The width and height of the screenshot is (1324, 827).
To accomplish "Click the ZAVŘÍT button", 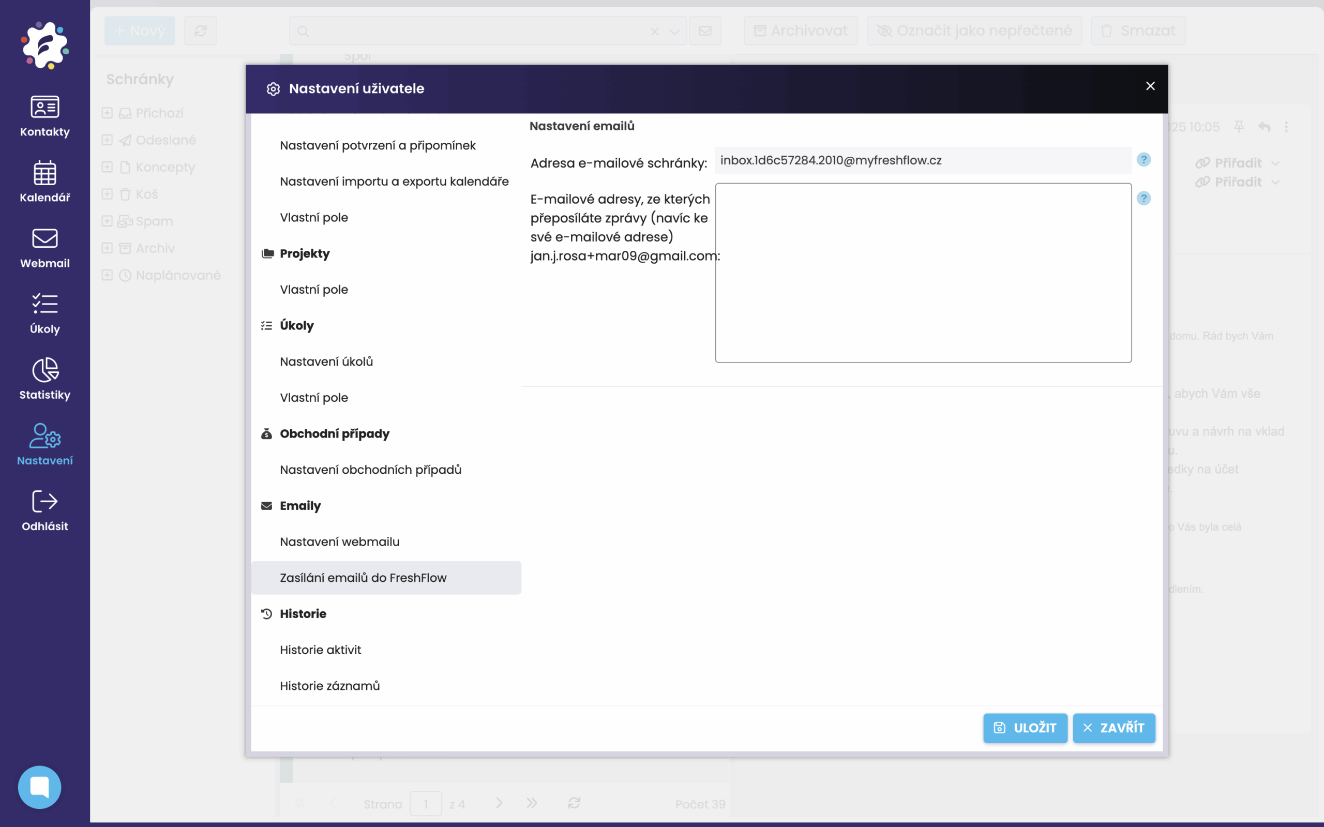I will (x=1114, y=728).
